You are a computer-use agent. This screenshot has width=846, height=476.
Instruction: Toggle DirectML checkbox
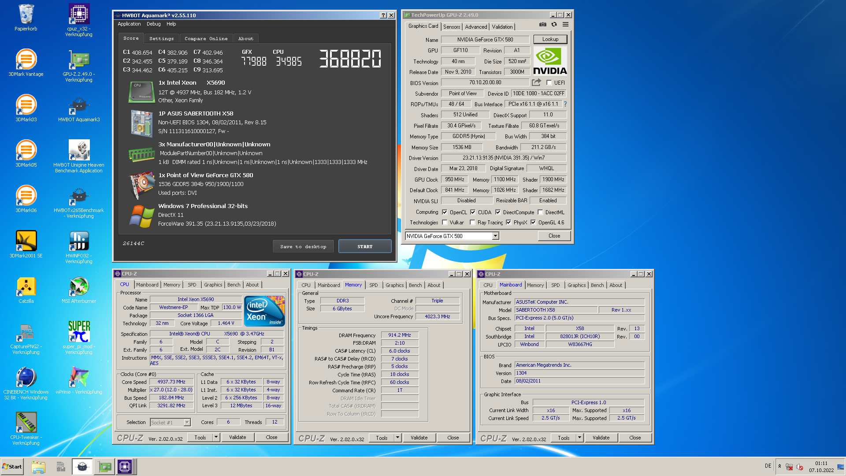[540, 212]
